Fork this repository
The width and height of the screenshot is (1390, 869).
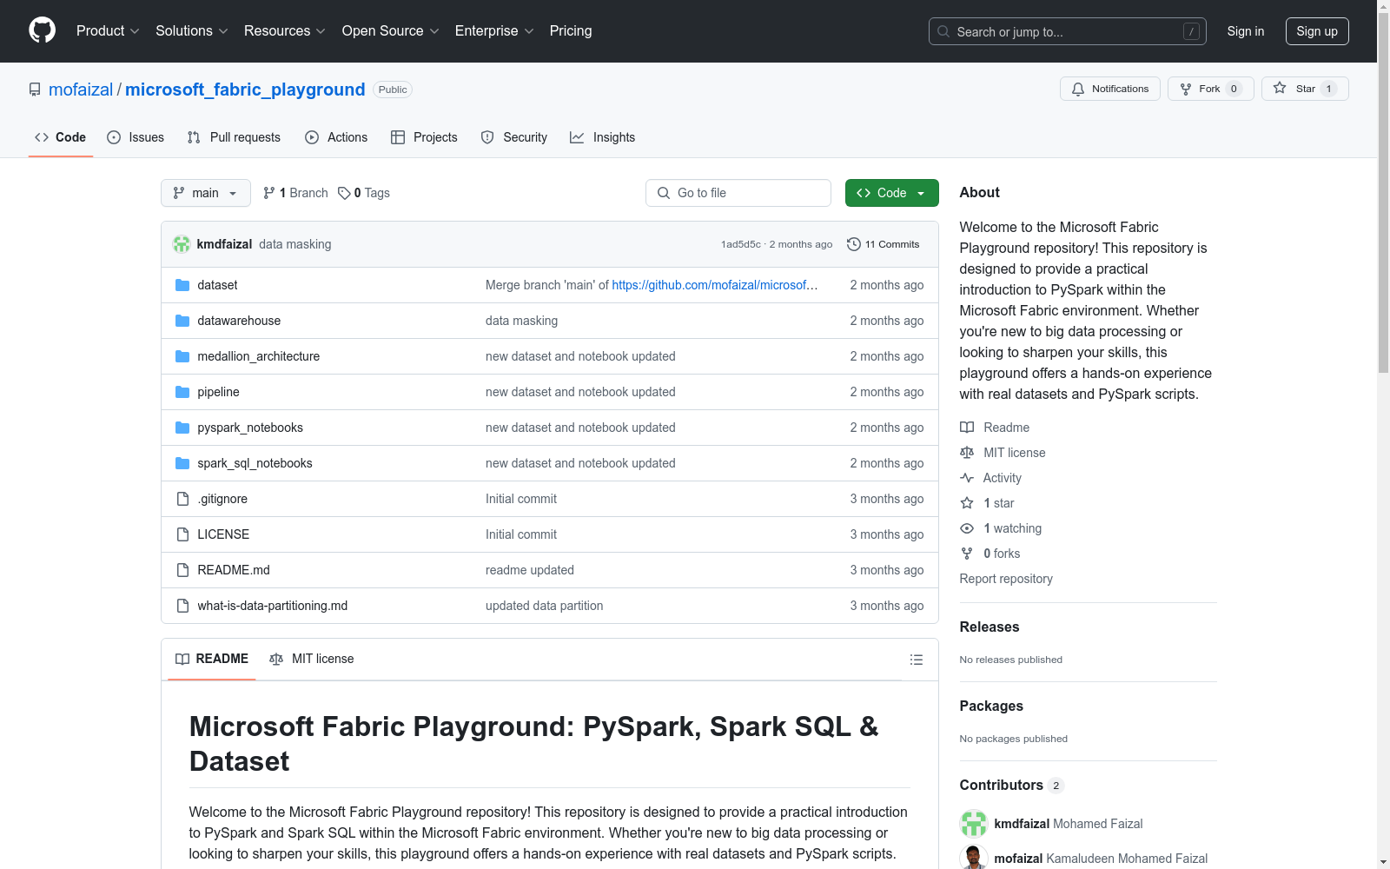1210,89
